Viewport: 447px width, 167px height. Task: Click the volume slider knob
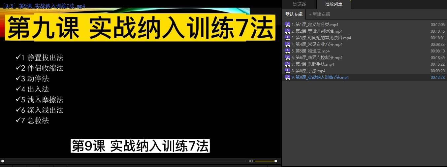[x=276, y=161]
